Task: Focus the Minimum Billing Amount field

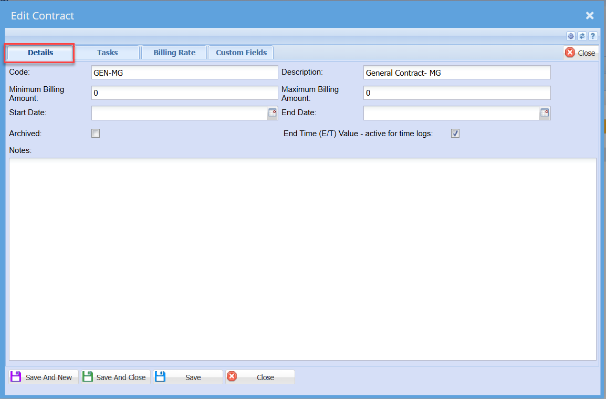Action: coord(185,93)
